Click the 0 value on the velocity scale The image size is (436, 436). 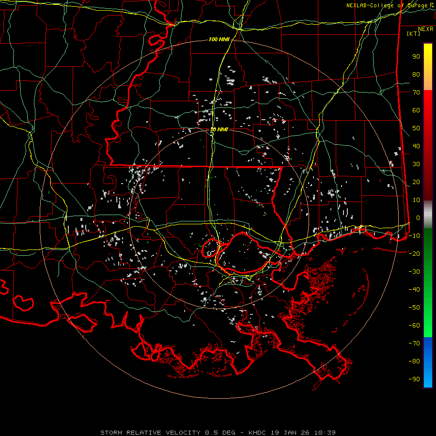coord(418,218)
